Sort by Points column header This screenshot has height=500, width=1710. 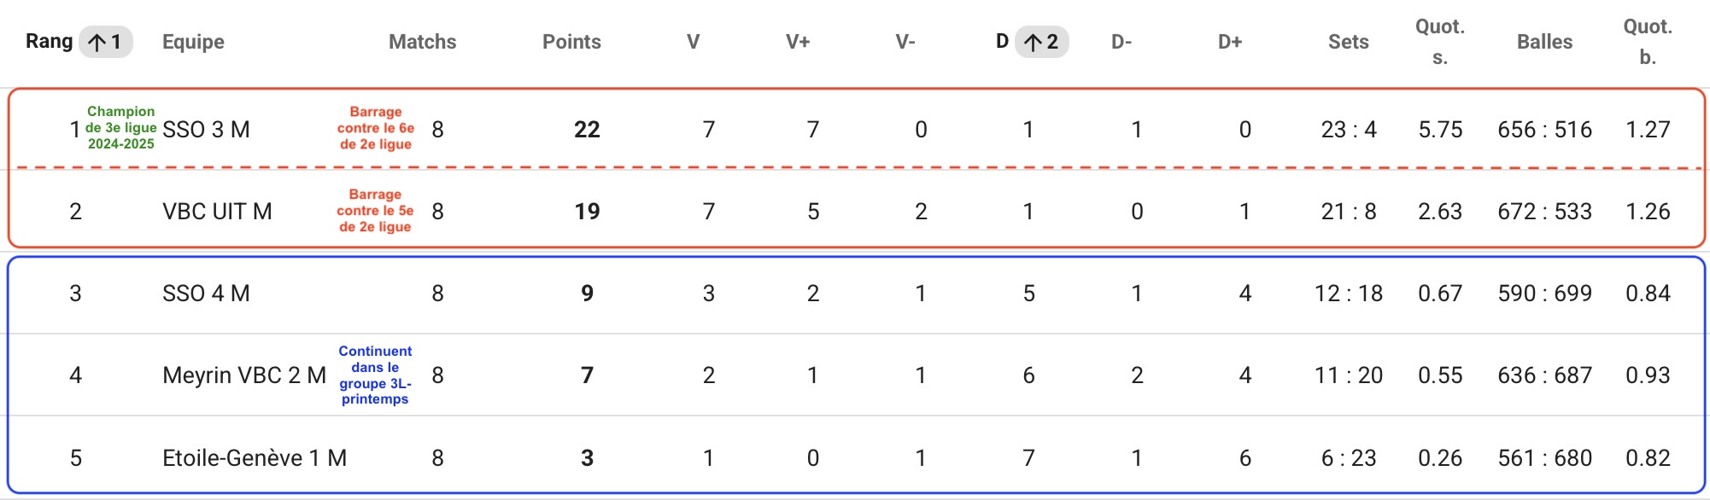571,42
